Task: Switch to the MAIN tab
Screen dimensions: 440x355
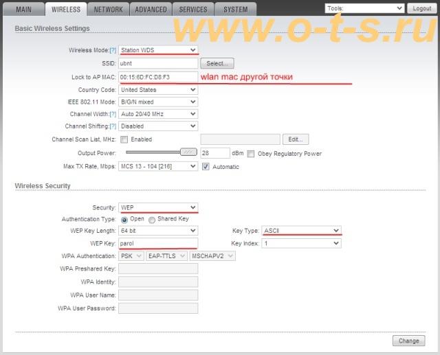Action: [23, 10]
